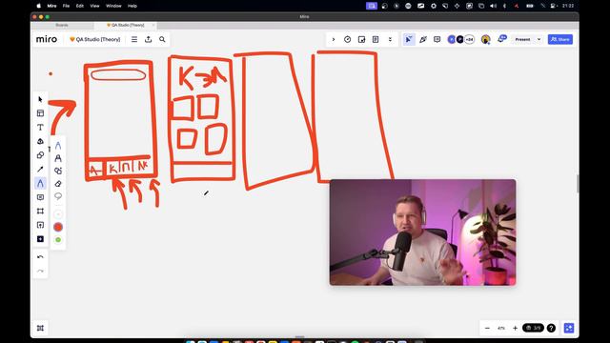610x343 pixels.
Task: Zoom in with plus button
Action: pyautogui.click(x=515, y=328)
